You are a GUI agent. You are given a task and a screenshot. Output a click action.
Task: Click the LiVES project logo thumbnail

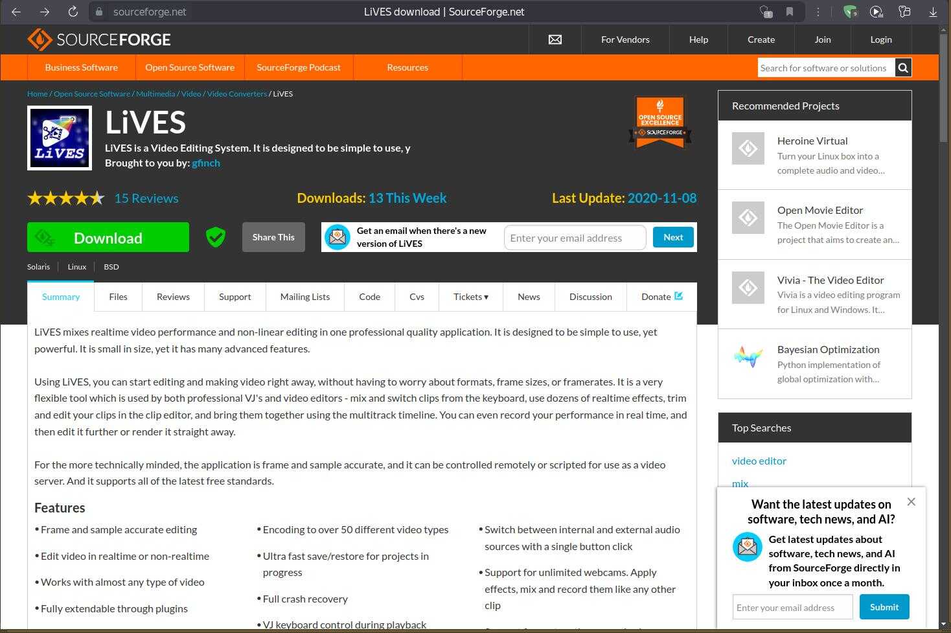tap(60, 138)
